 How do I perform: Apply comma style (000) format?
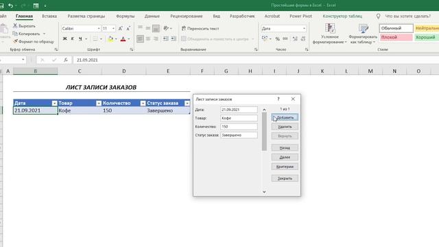(x=285, y=38)
